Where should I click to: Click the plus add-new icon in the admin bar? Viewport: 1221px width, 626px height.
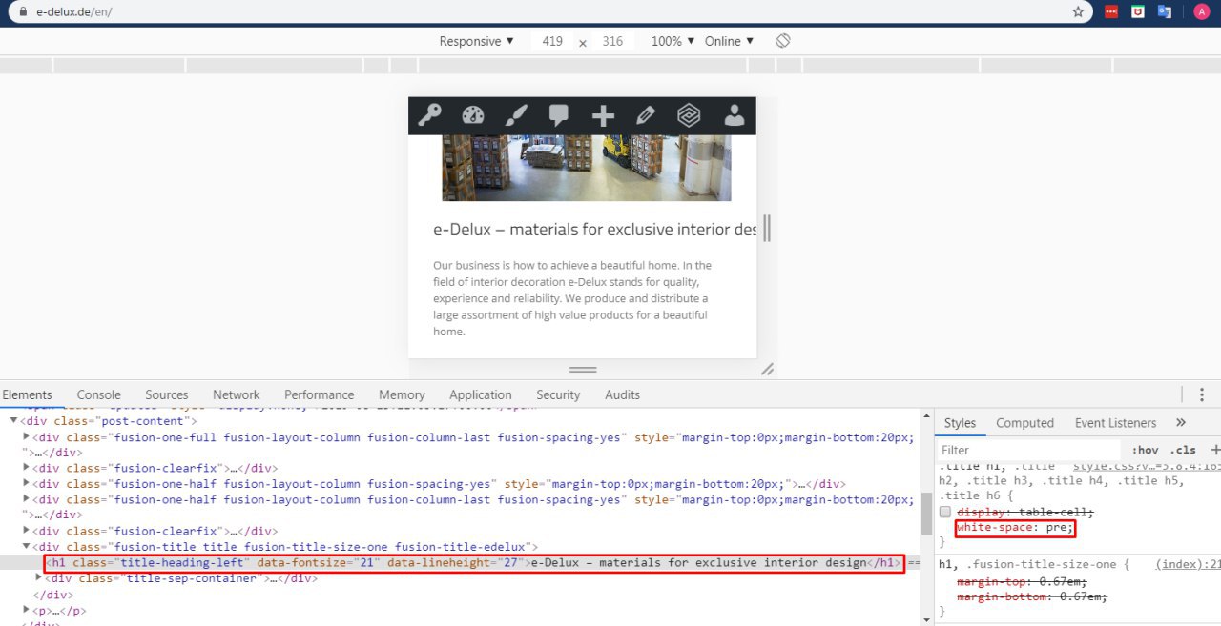603,115
